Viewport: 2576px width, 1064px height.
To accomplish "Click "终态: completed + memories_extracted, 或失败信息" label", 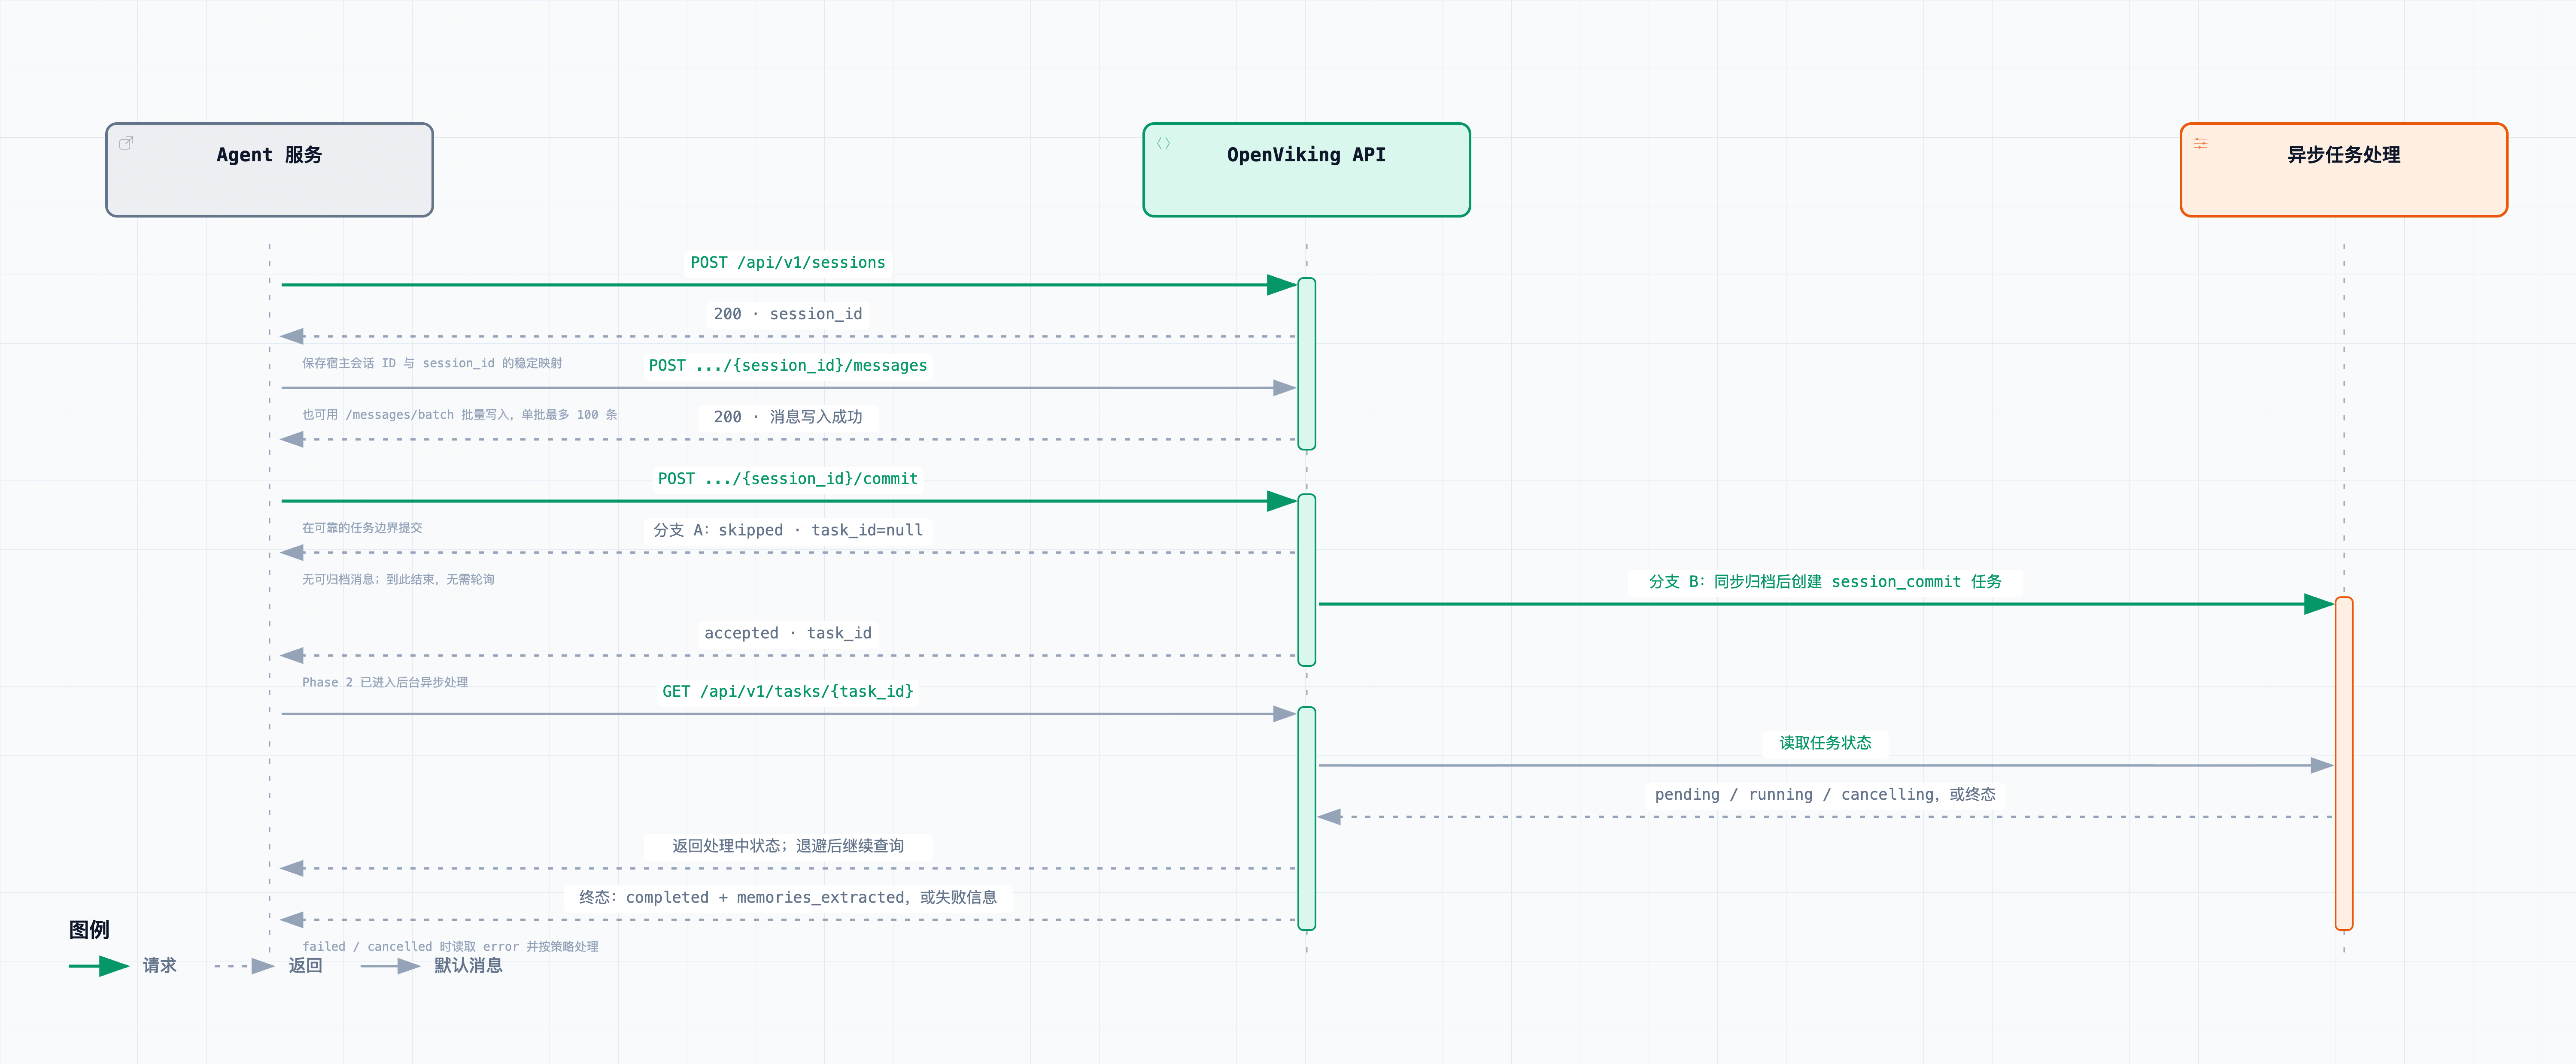I will pos(788,897).
